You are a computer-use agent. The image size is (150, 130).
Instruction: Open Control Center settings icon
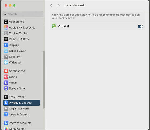coord(6,33)
